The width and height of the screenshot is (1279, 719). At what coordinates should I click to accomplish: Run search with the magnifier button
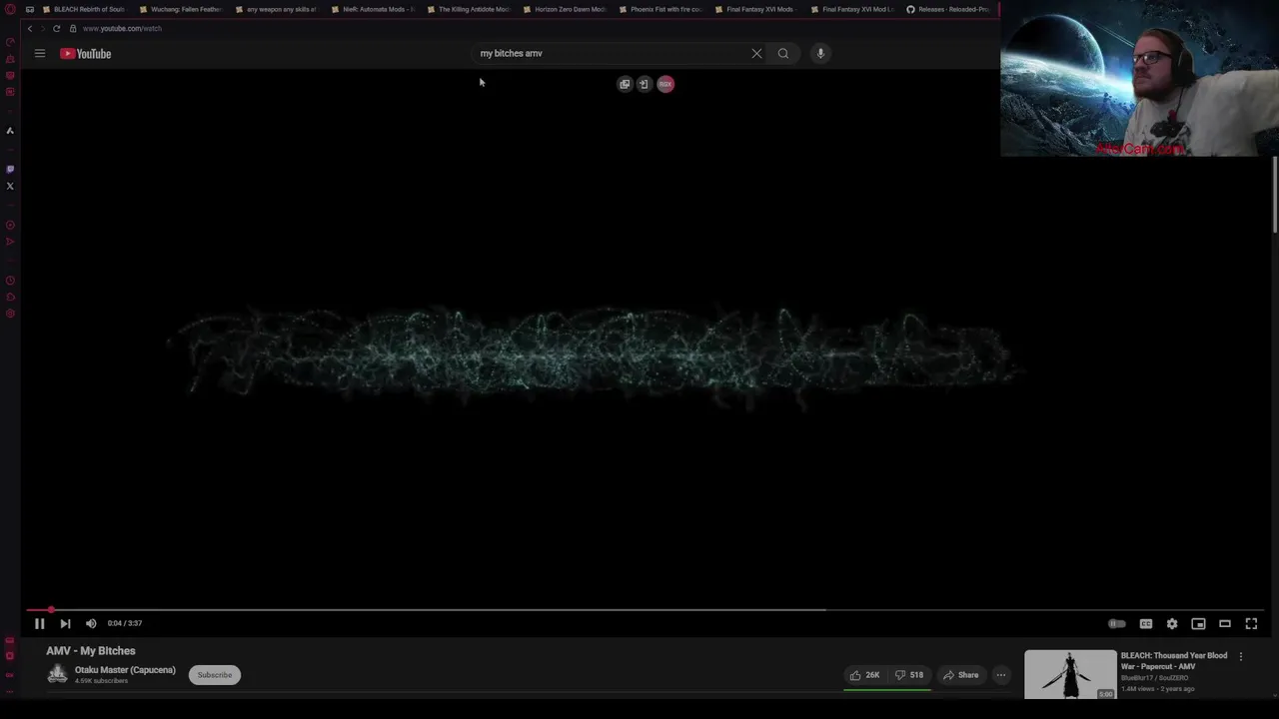(x=783, y=54)
